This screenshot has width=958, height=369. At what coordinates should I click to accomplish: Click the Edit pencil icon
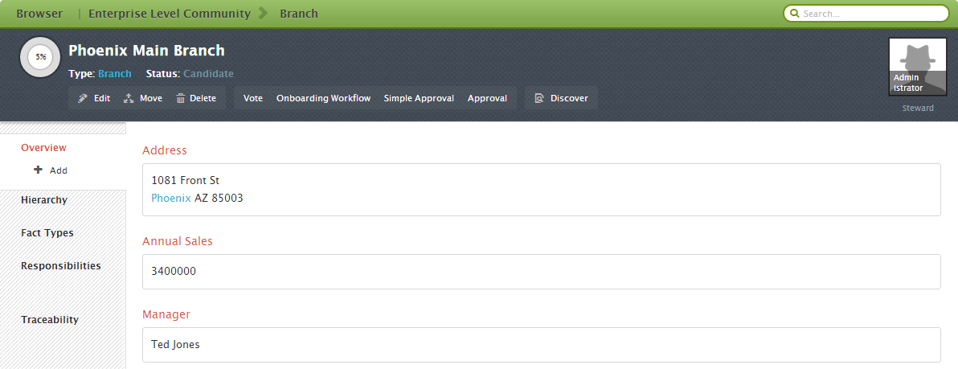[x=83, y=98]
